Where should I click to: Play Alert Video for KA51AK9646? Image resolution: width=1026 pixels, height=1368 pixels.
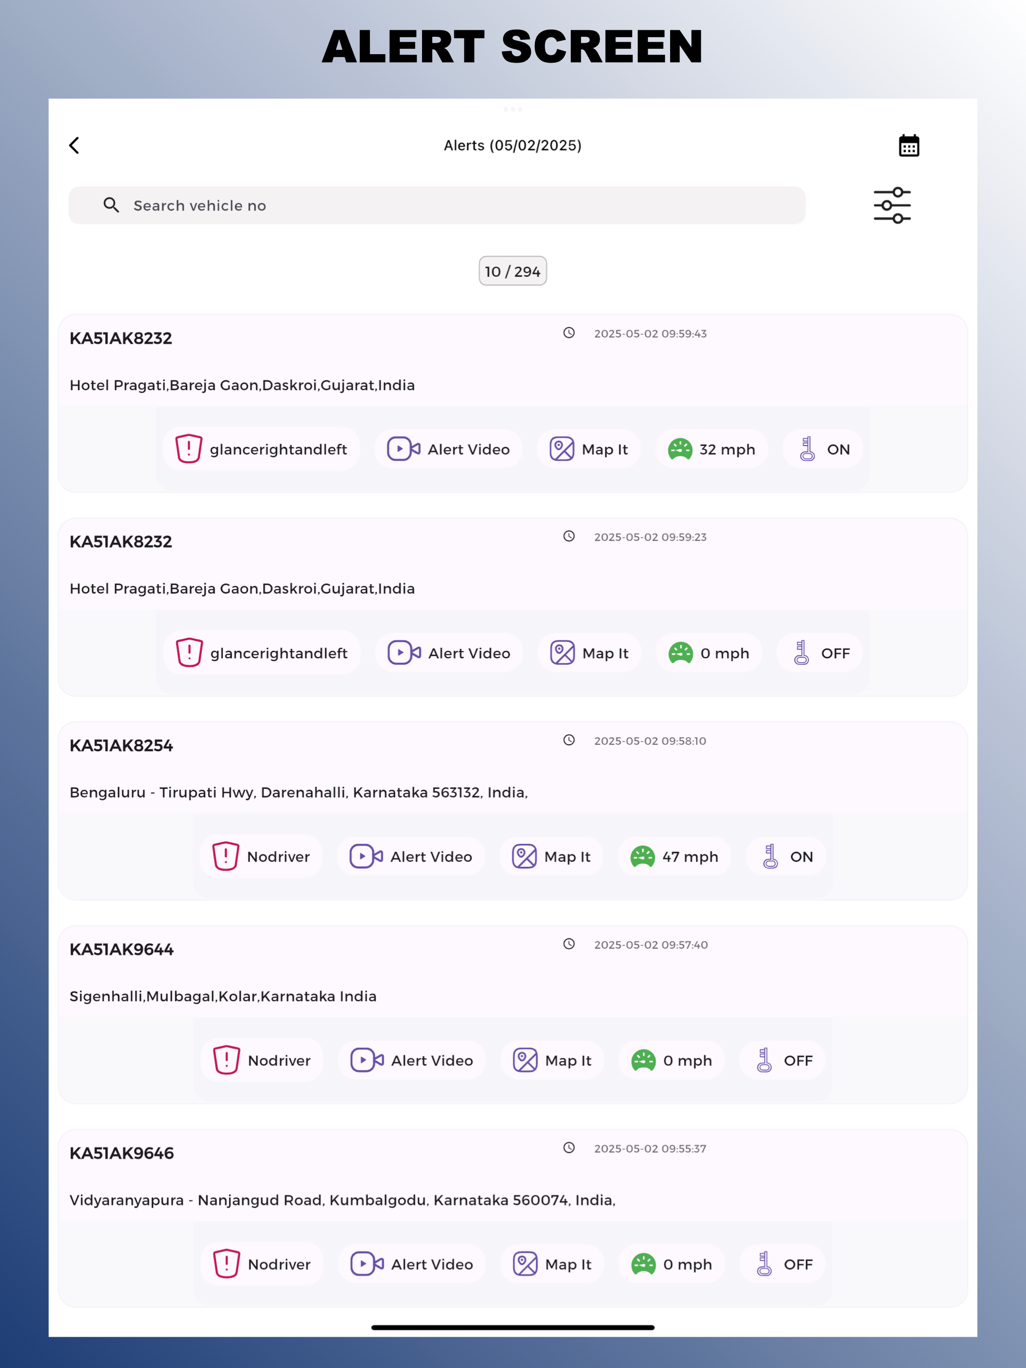[x=412, y=1264]
